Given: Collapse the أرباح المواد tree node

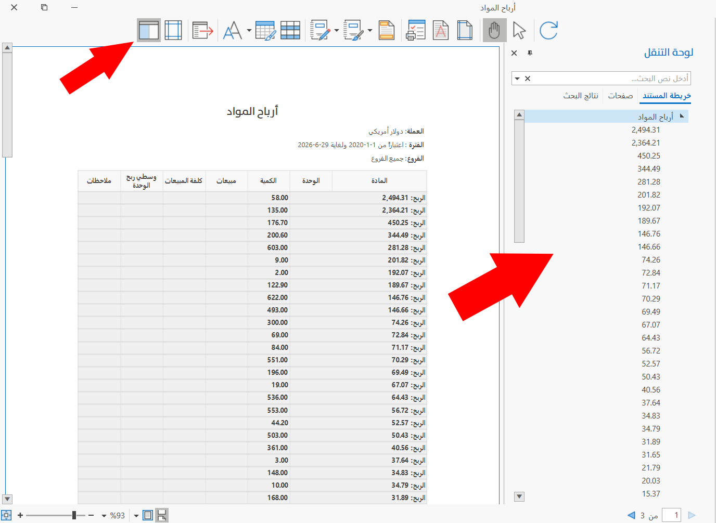Looking at the screenshot, I should (x=682, y=116).
